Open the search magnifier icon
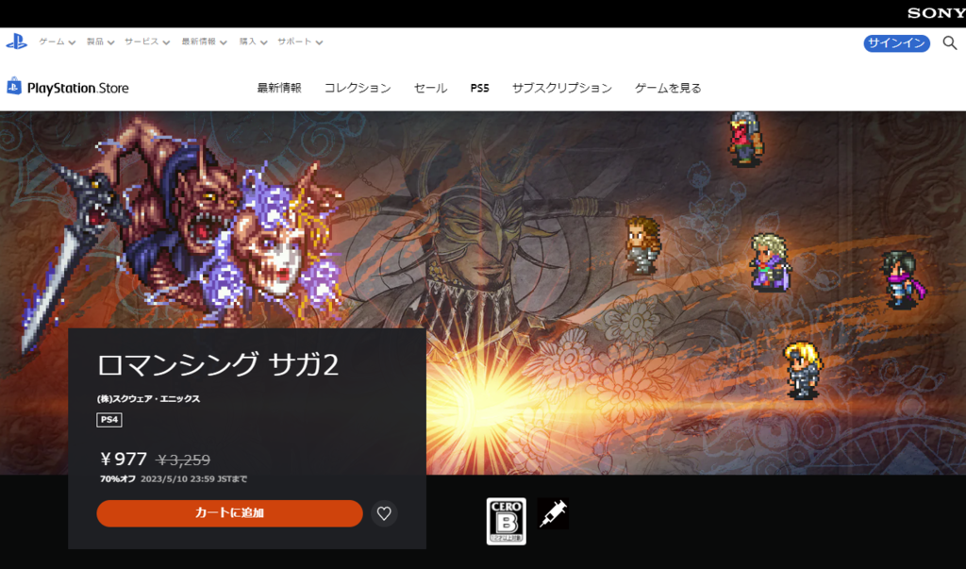This screenshot has width=966, height=569. point(949,42)
